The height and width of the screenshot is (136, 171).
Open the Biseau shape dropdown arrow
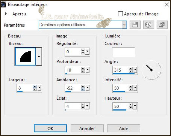(x=39, y=56)
